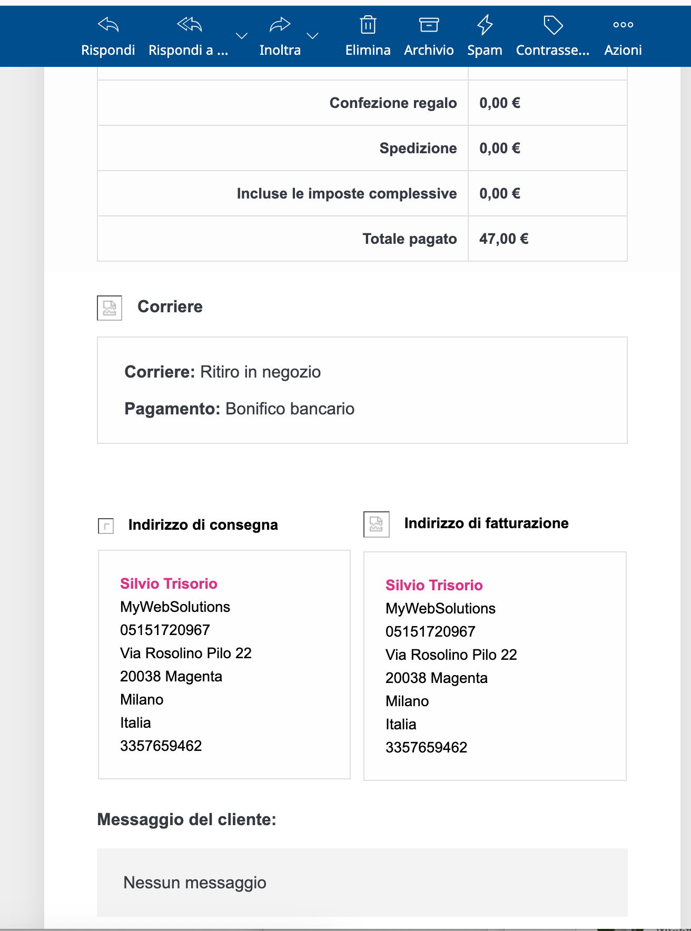This screenshot has height=931, width=691.
Task: Open the Azioni three-dots menu
Action: 623,25
